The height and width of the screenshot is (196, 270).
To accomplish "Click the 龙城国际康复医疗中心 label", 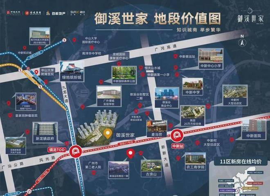I will pyautogui.click(x=119, y=56).
